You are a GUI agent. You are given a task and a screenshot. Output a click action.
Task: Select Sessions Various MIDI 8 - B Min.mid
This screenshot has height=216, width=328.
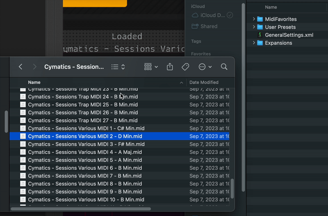click(119, 184)
